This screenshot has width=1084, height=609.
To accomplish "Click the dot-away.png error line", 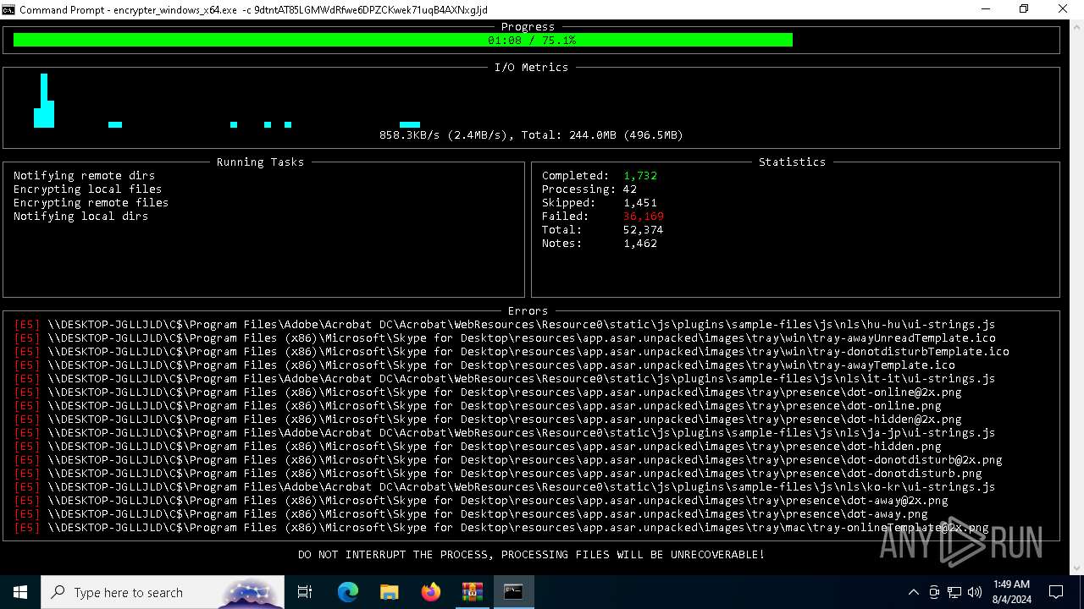I will [x=471, y=513].
